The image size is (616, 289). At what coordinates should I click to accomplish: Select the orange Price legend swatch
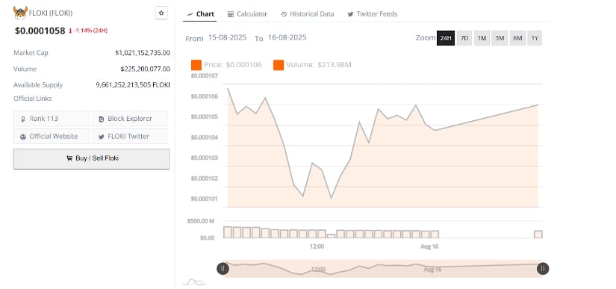pos(196,65)
